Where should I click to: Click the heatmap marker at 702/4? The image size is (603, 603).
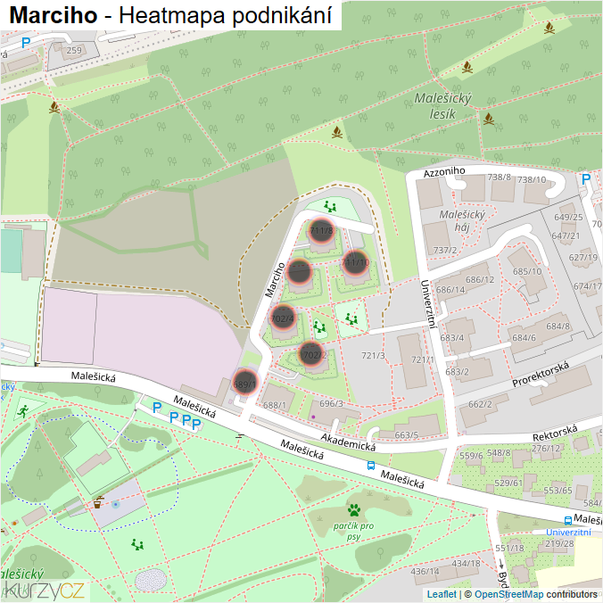click(x=283, y=318)
